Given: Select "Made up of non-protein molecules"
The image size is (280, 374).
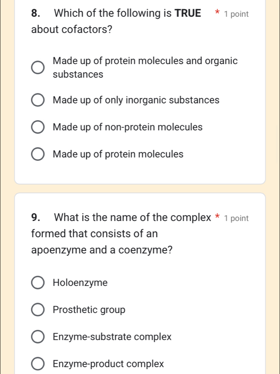Looking at the screenshot, I should tap(38, 127).
